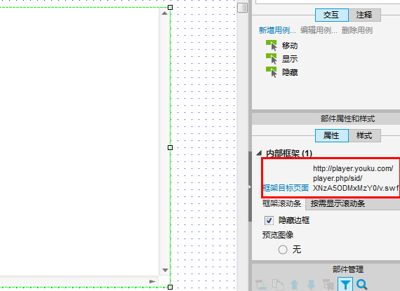The height and width of the screenshot is (291, 400).
Task: Toggle the 隐藏边框 checkbox
Action: click(x=269, y=220)
